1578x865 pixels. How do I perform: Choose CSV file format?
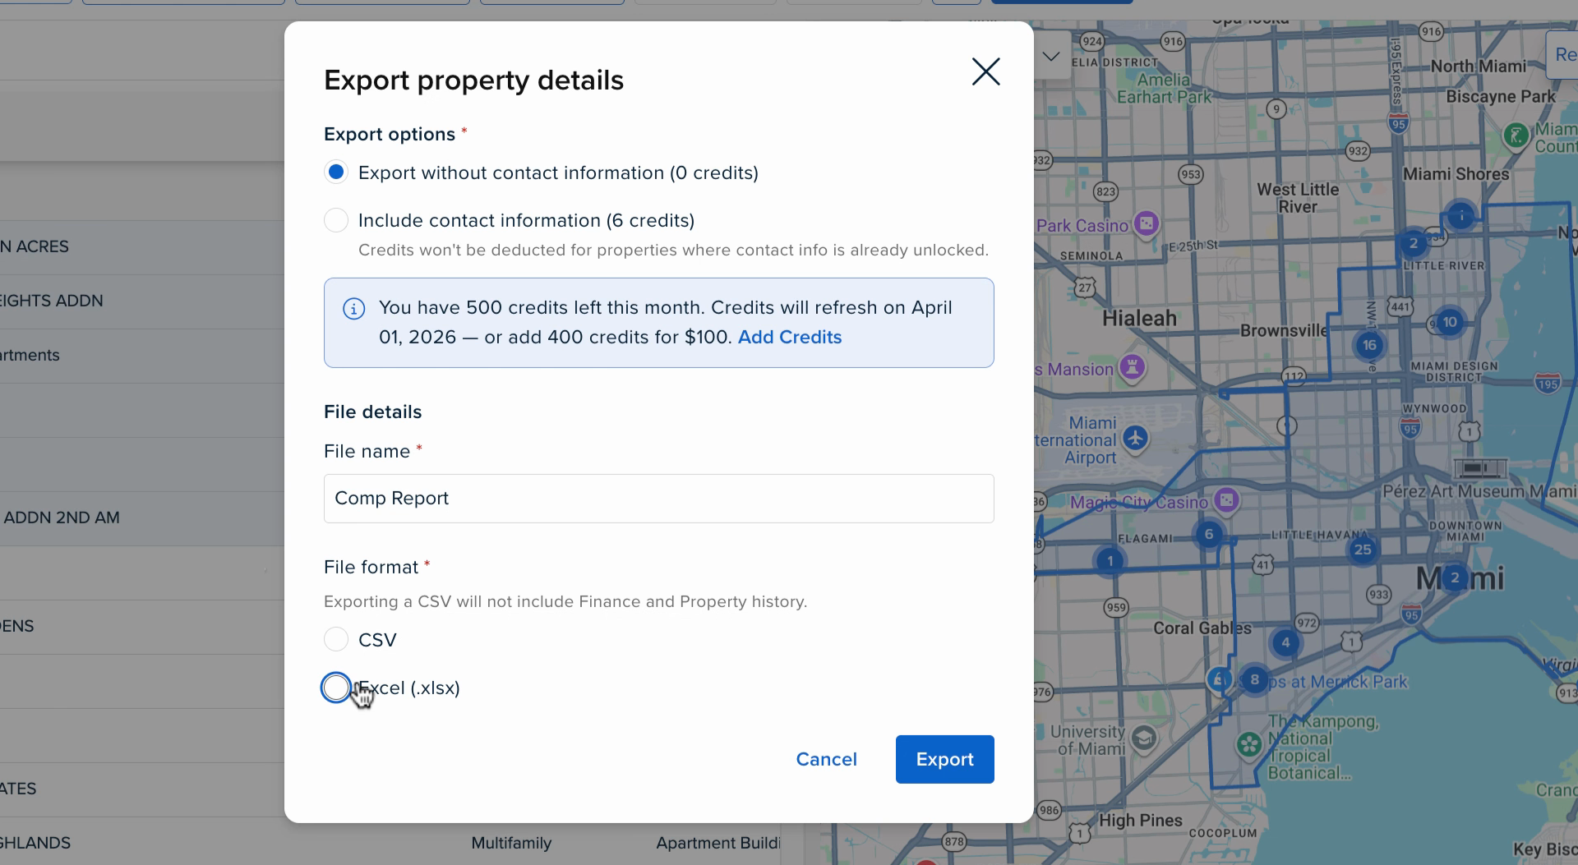[335, 639]
